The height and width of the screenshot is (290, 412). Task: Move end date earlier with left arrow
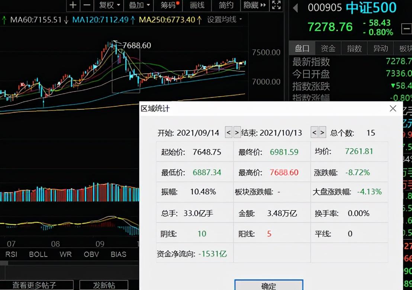[314, 132]
